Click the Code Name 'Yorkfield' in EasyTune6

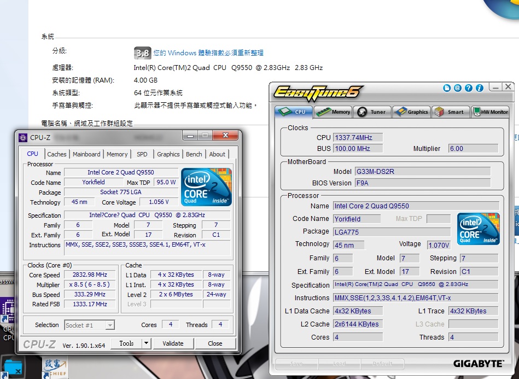pyautogui.click(x=357, y=219)
